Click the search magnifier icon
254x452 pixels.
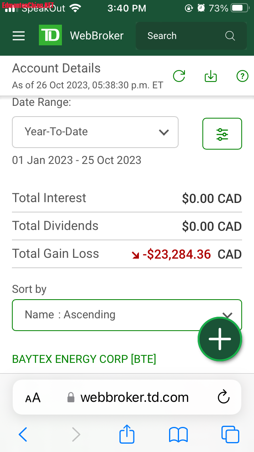click(230, 36)
